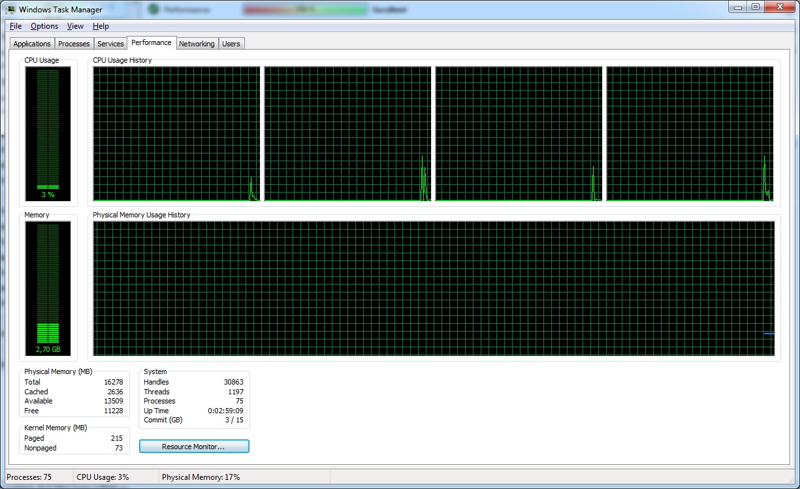The image size is (800, 489).
Task: Switch to the Networking tab
Action: (197, 44)
